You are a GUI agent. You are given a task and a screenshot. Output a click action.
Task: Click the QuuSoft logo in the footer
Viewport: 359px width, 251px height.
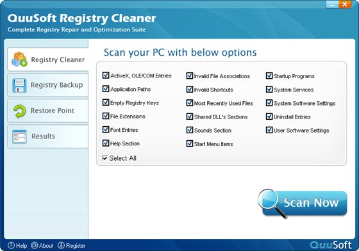[331, 245]
